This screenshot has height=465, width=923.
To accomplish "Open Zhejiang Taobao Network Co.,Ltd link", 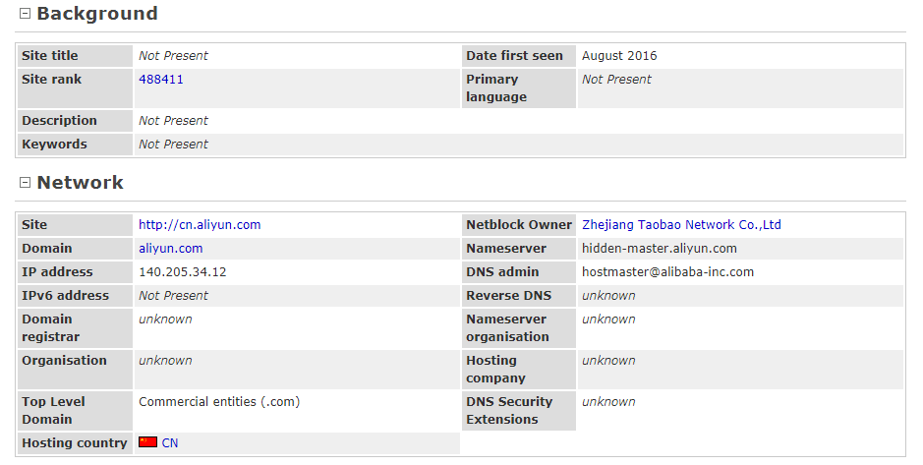I will pos(681,225).
